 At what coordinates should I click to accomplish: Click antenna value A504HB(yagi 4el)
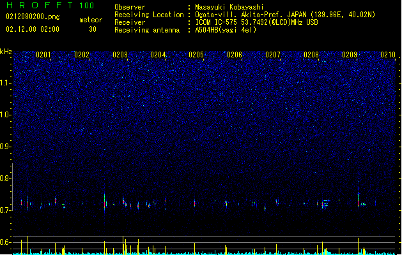(x=226, y=30)
